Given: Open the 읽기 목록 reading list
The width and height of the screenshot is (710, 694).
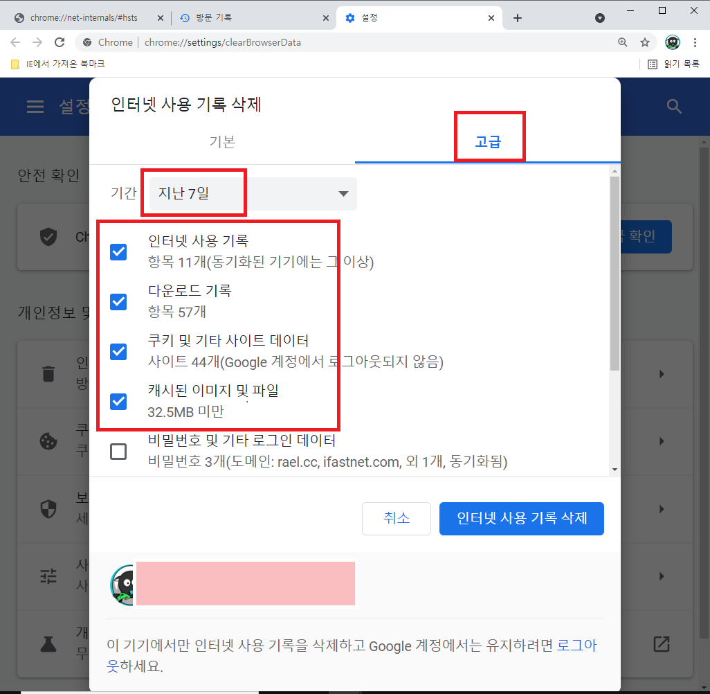Looking at the screenshot, I should (x=673, y=64).
